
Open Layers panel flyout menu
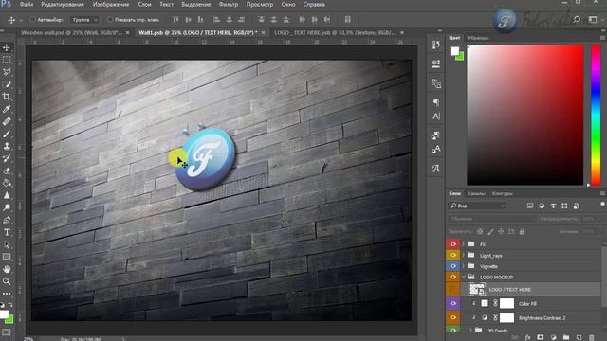pos(603,193)
